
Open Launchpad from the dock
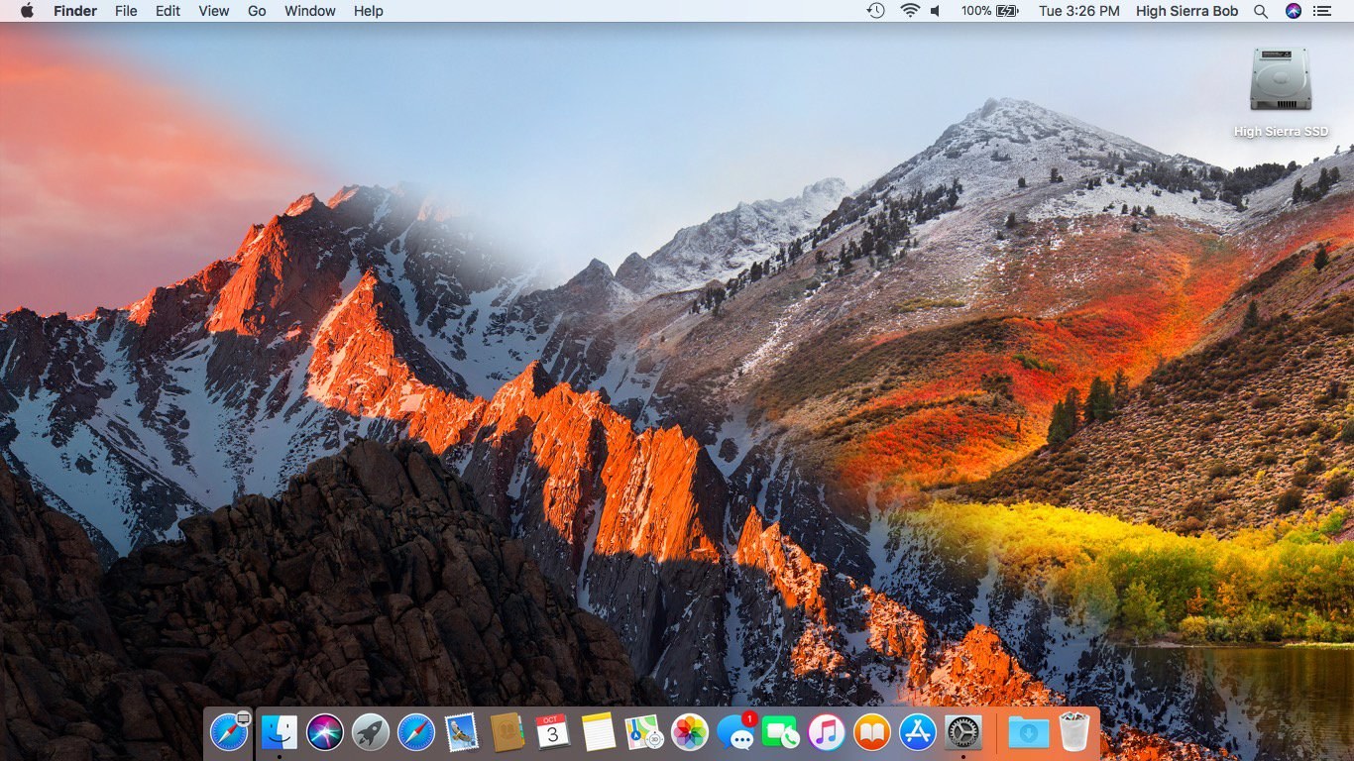[371, 733]
